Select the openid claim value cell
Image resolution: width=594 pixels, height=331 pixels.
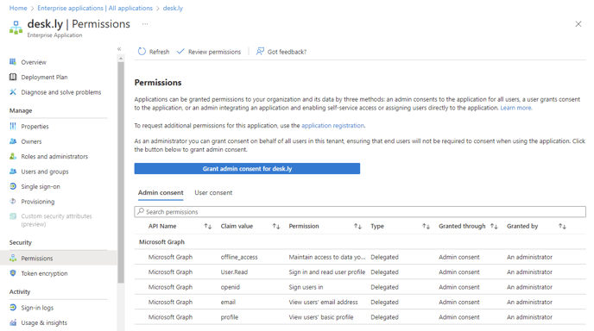[x=231, y=287]
